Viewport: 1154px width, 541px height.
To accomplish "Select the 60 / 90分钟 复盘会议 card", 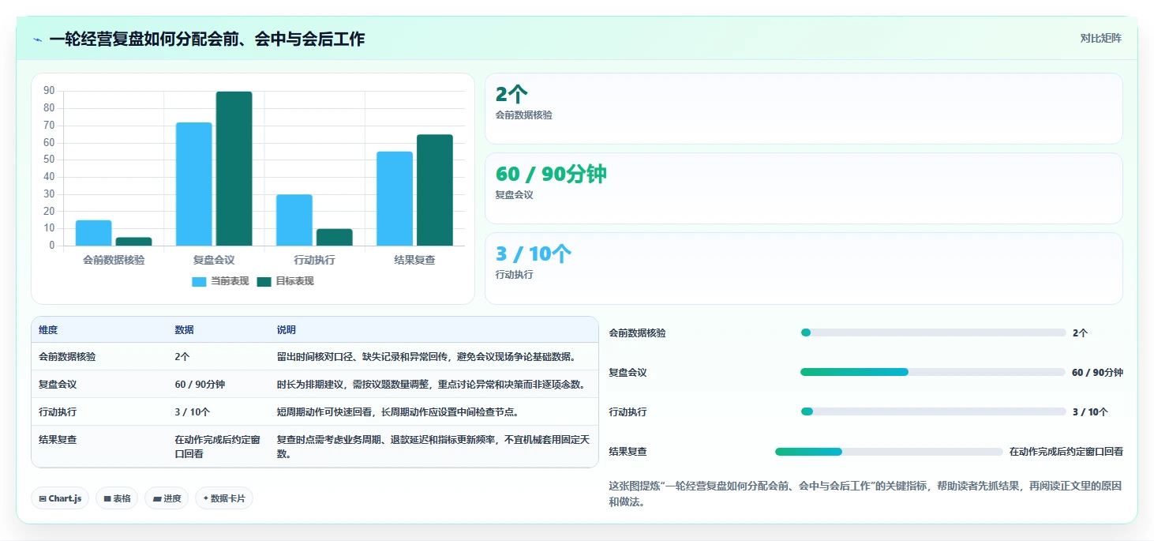I will pyautogui.click(x=804, y=189).
